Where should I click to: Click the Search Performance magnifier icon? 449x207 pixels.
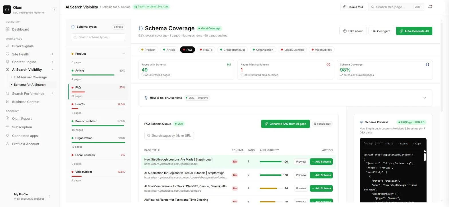[7, 94]
